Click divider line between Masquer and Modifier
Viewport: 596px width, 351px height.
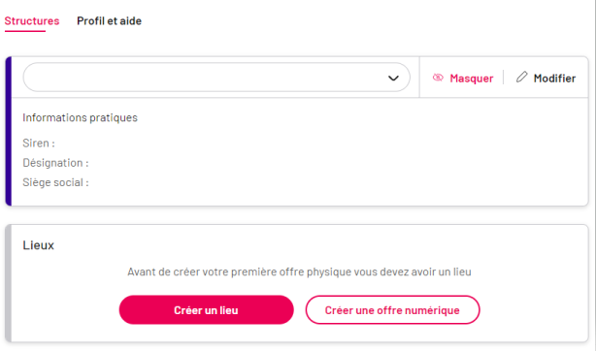(504, 78)
